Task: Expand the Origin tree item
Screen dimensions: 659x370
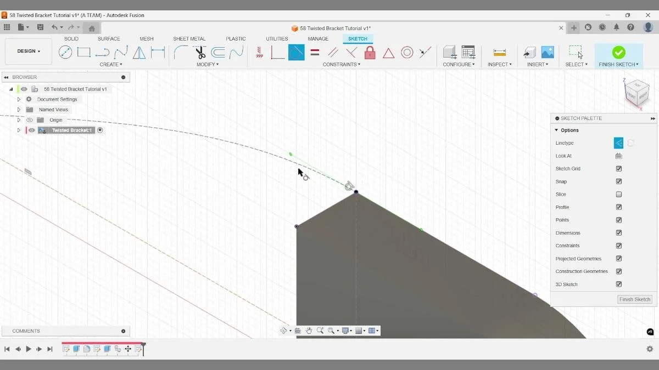Action: 19,119
